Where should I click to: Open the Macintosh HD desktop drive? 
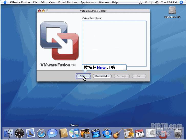pos(172,12)
